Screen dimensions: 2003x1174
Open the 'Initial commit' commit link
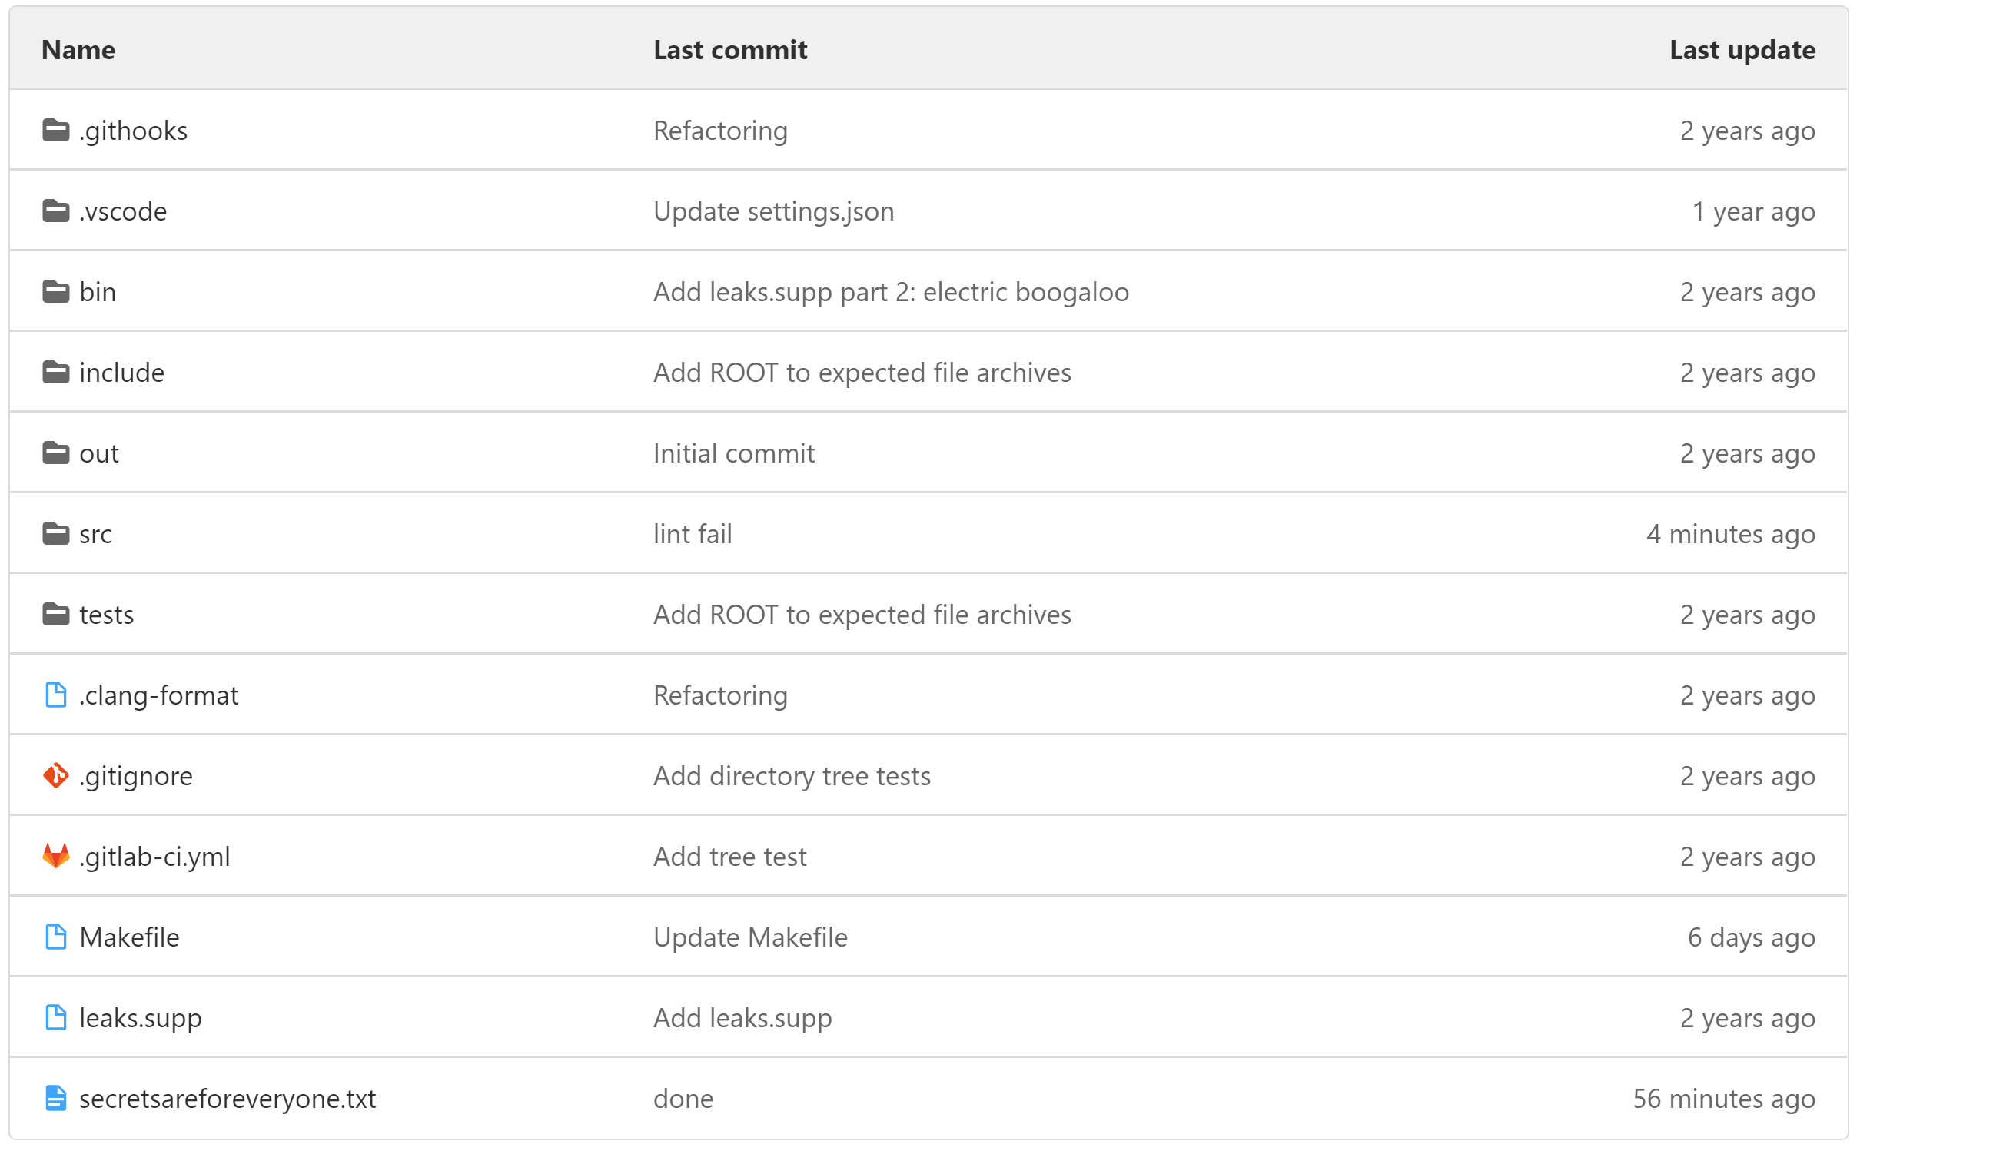pos(733,453)
